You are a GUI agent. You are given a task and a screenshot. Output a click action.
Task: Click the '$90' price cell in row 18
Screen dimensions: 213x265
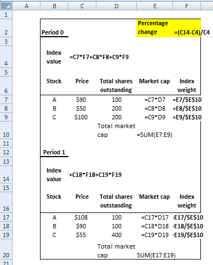[x=82, y=226]
